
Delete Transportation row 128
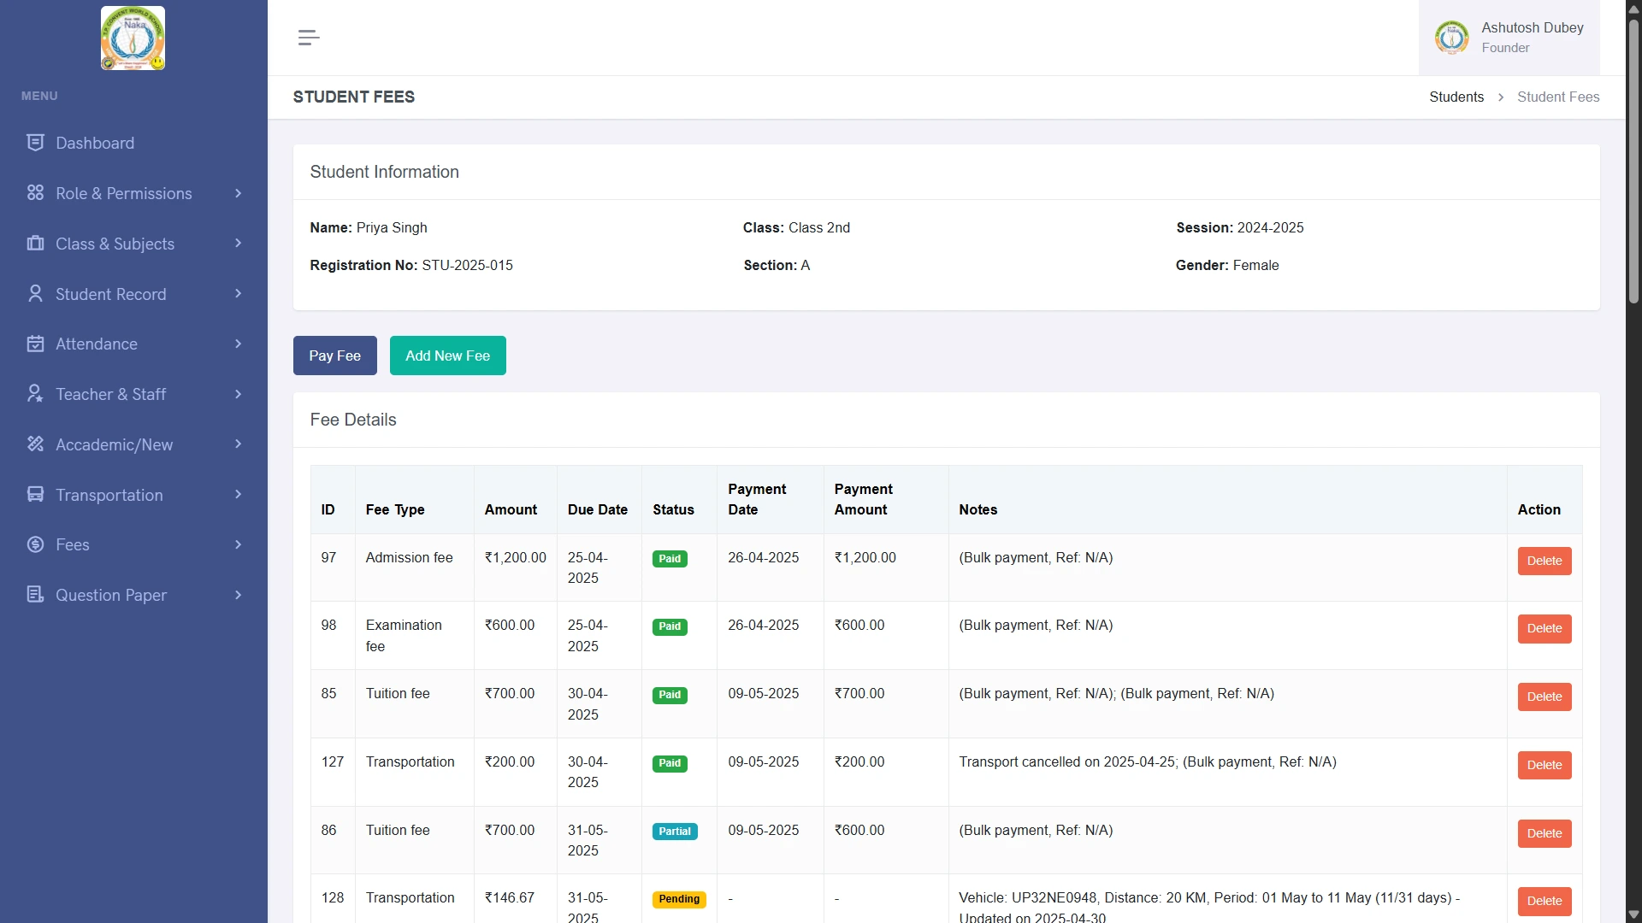coord(1544,901)
